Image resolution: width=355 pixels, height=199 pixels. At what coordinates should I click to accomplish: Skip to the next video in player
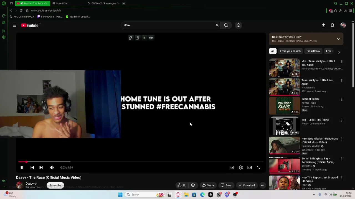point(41,167)
